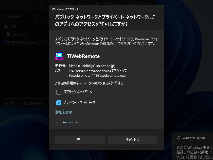Screen dimensions: 213x160
Task: Select the Cut (scissors) icon
Action: pos(35,17)
